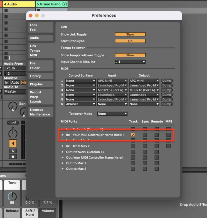Click the yellow minimize window dot
This screenshot has width=207, height=218.
(36, 16)
